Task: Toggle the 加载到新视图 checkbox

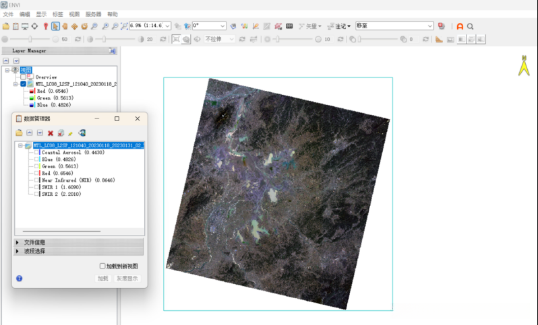Action: coord(102,266)
